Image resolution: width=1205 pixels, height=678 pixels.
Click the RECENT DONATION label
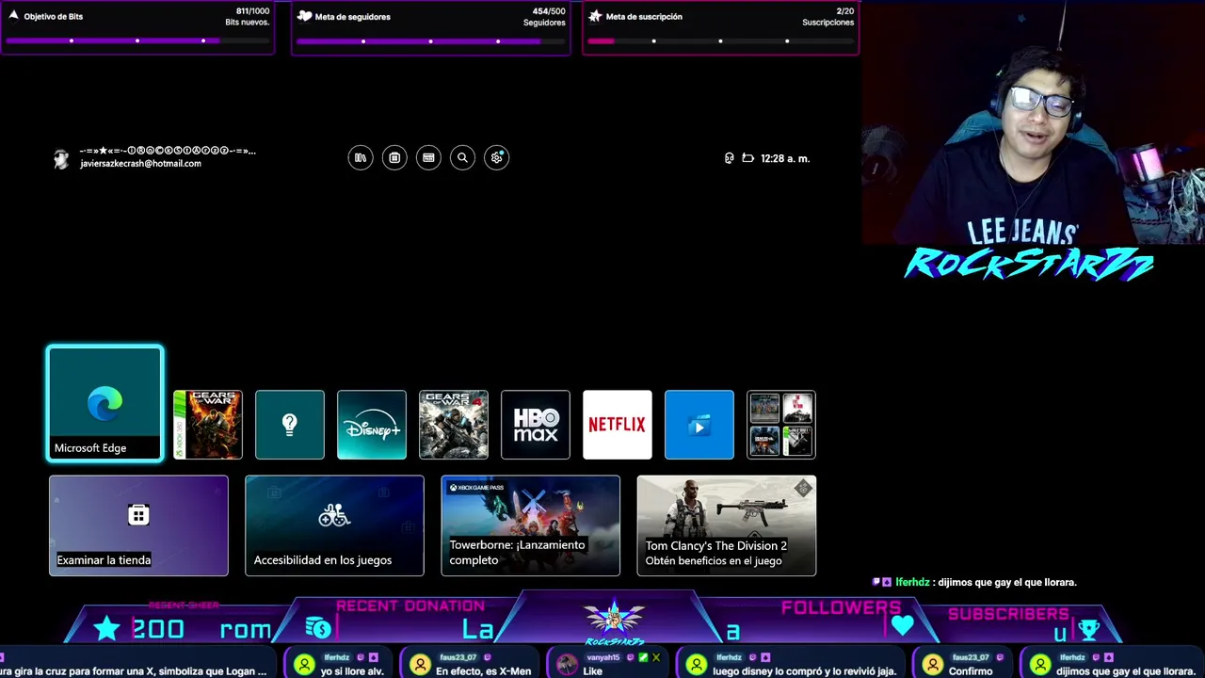click(x=410, y=605)
